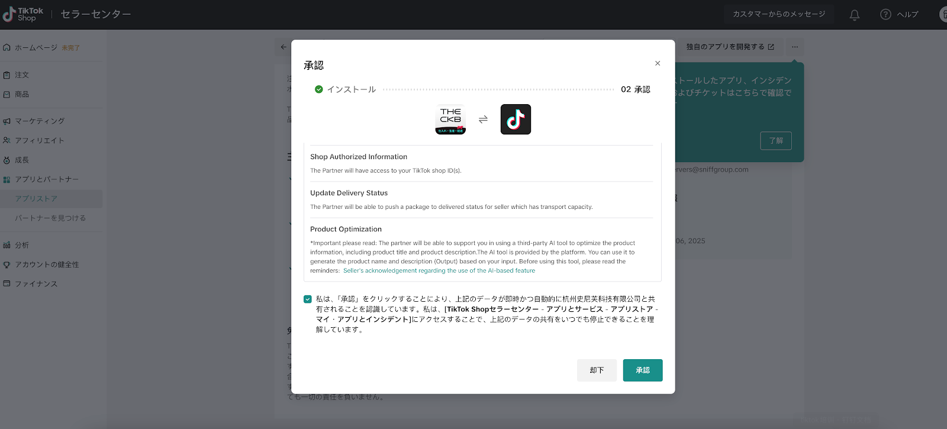Open Seller's acknowledgement AI-based feature link
947x429 pixels.
click(439, 271)
